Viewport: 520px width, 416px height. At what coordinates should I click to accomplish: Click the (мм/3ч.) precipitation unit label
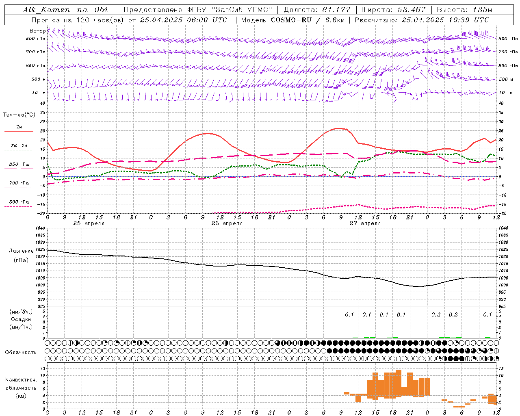[x=21, y=312]
